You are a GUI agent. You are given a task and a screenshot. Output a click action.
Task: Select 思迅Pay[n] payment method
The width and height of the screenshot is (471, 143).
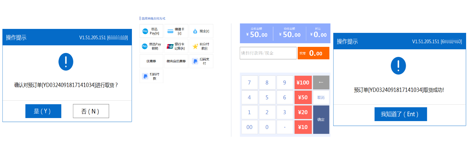point(151,31)
